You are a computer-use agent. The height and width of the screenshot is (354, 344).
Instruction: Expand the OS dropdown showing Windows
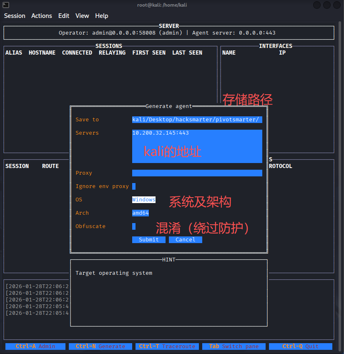point(144,200)
